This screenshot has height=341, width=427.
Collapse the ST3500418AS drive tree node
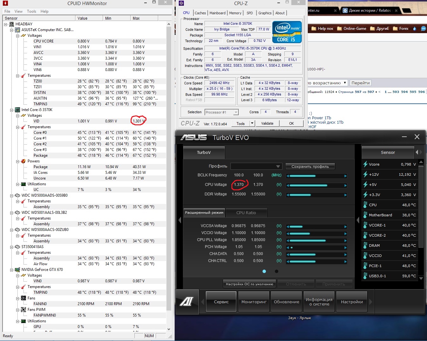12,247
